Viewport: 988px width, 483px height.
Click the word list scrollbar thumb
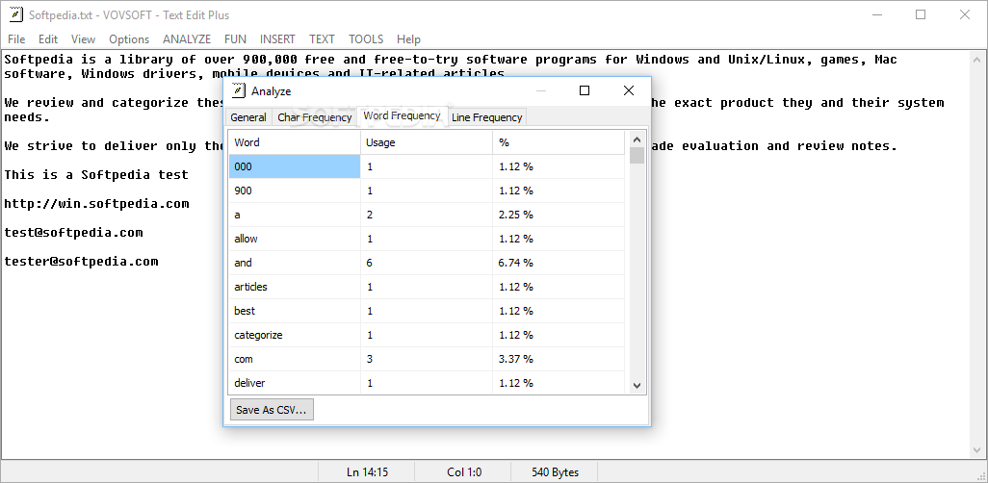click(637, 156)
